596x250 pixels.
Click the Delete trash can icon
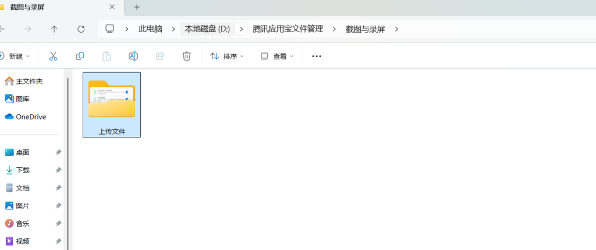tap(186, 56)
